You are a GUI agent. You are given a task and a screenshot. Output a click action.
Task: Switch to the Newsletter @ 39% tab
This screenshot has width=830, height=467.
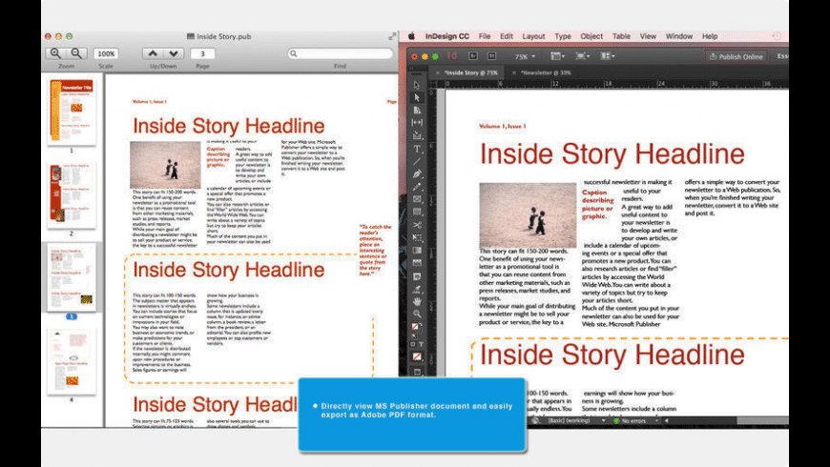pyautogui.click(x=547, y=73)
